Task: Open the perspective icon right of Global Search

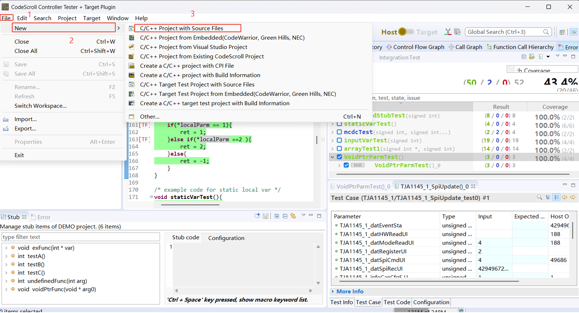Action: 562,32
